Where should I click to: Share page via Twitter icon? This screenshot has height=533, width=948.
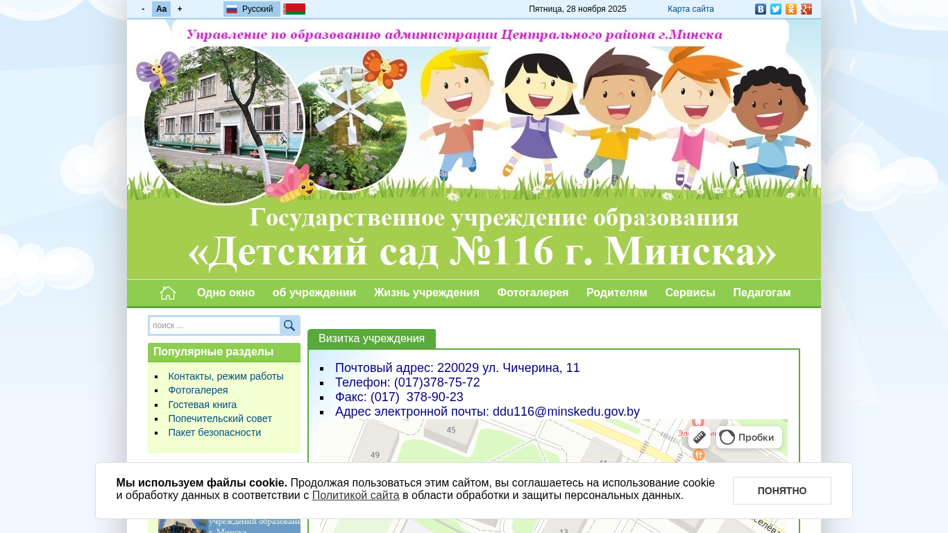(x=776, y=9)
